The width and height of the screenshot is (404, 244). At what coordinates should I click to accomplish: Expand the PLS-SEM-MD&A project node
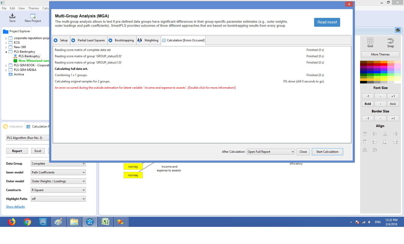(x=6, y=70)
